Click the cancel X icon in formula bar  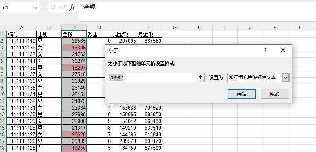tap(53, 8)
